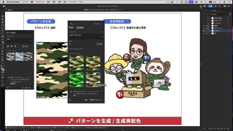Toggle visibility of the グレーゾーン layer
The height and width of the screenshot is (131, 233).
204,28
